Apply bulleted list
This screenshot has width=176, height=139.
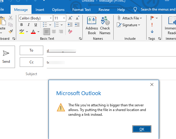[45, 24]
